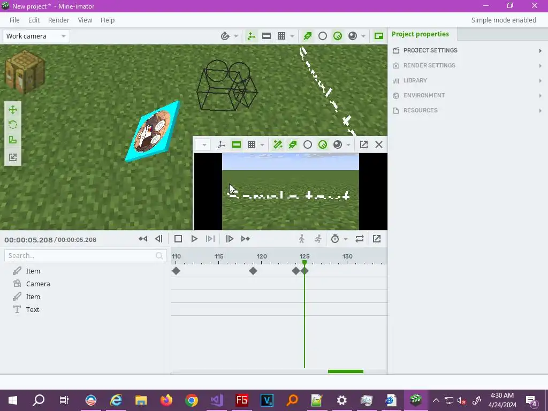Click the run cycle icon

318,239
